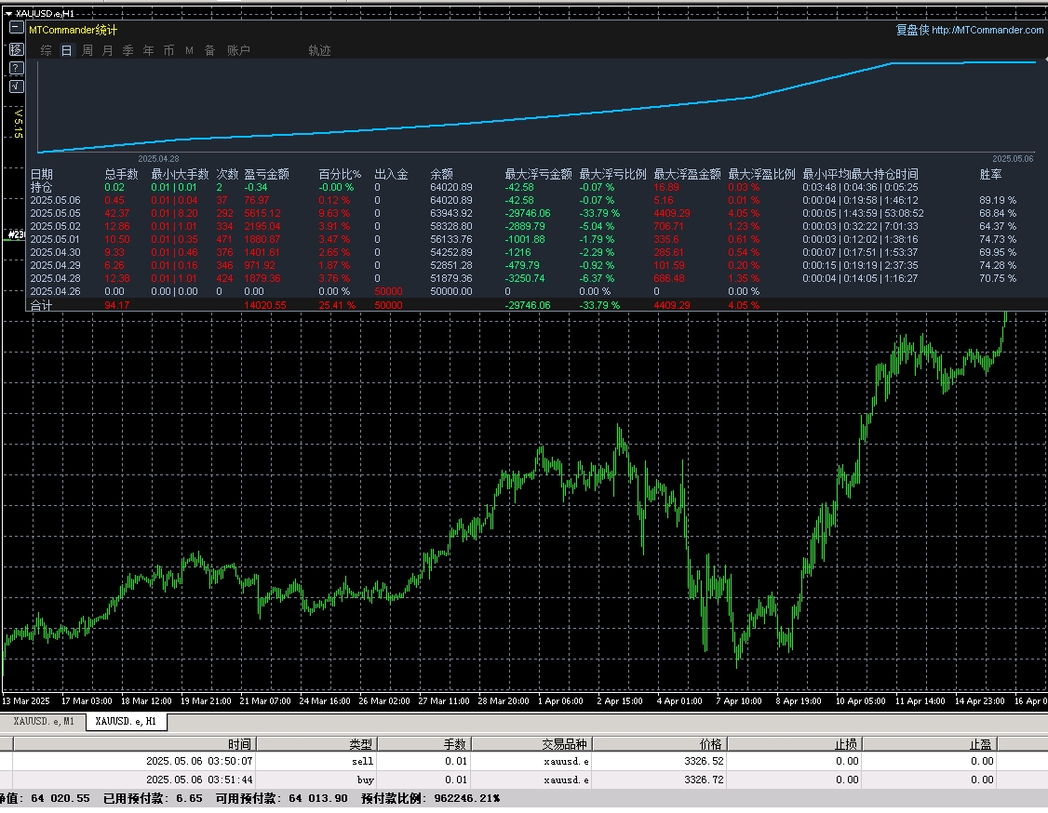Click the 1 Apr 06:00 time axis label

pyautogui.click(x=560, y=700)
